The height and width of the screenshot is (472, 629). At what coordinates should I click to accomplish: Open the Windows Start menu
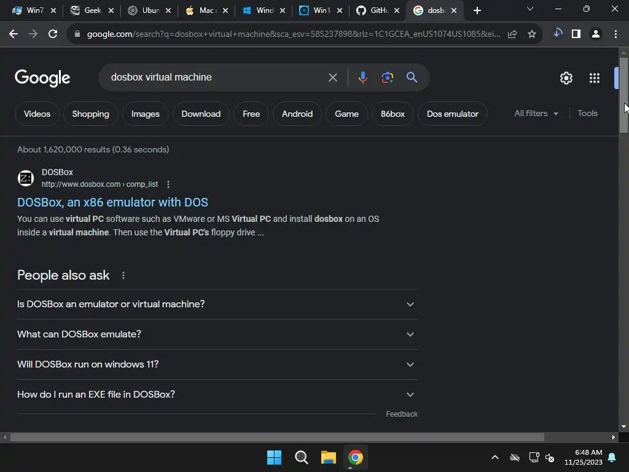tap(275, 457)
